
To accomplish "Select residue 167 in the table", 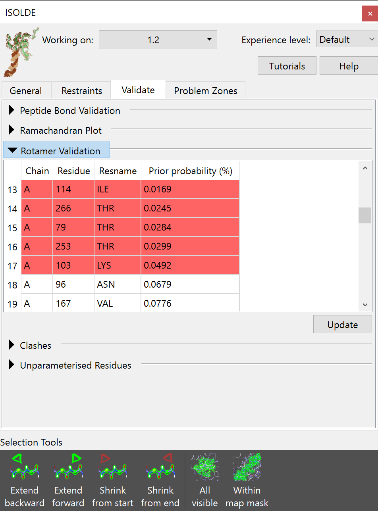I will click(74, 303).
